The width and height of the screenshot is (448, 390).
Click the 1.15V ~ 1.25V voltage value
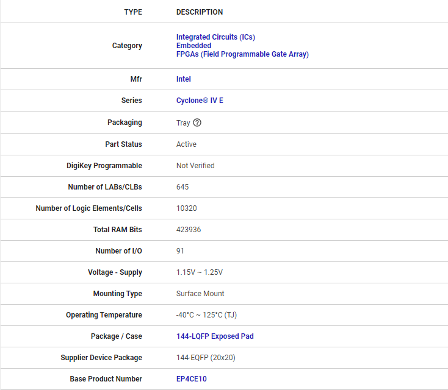[199, 272]
